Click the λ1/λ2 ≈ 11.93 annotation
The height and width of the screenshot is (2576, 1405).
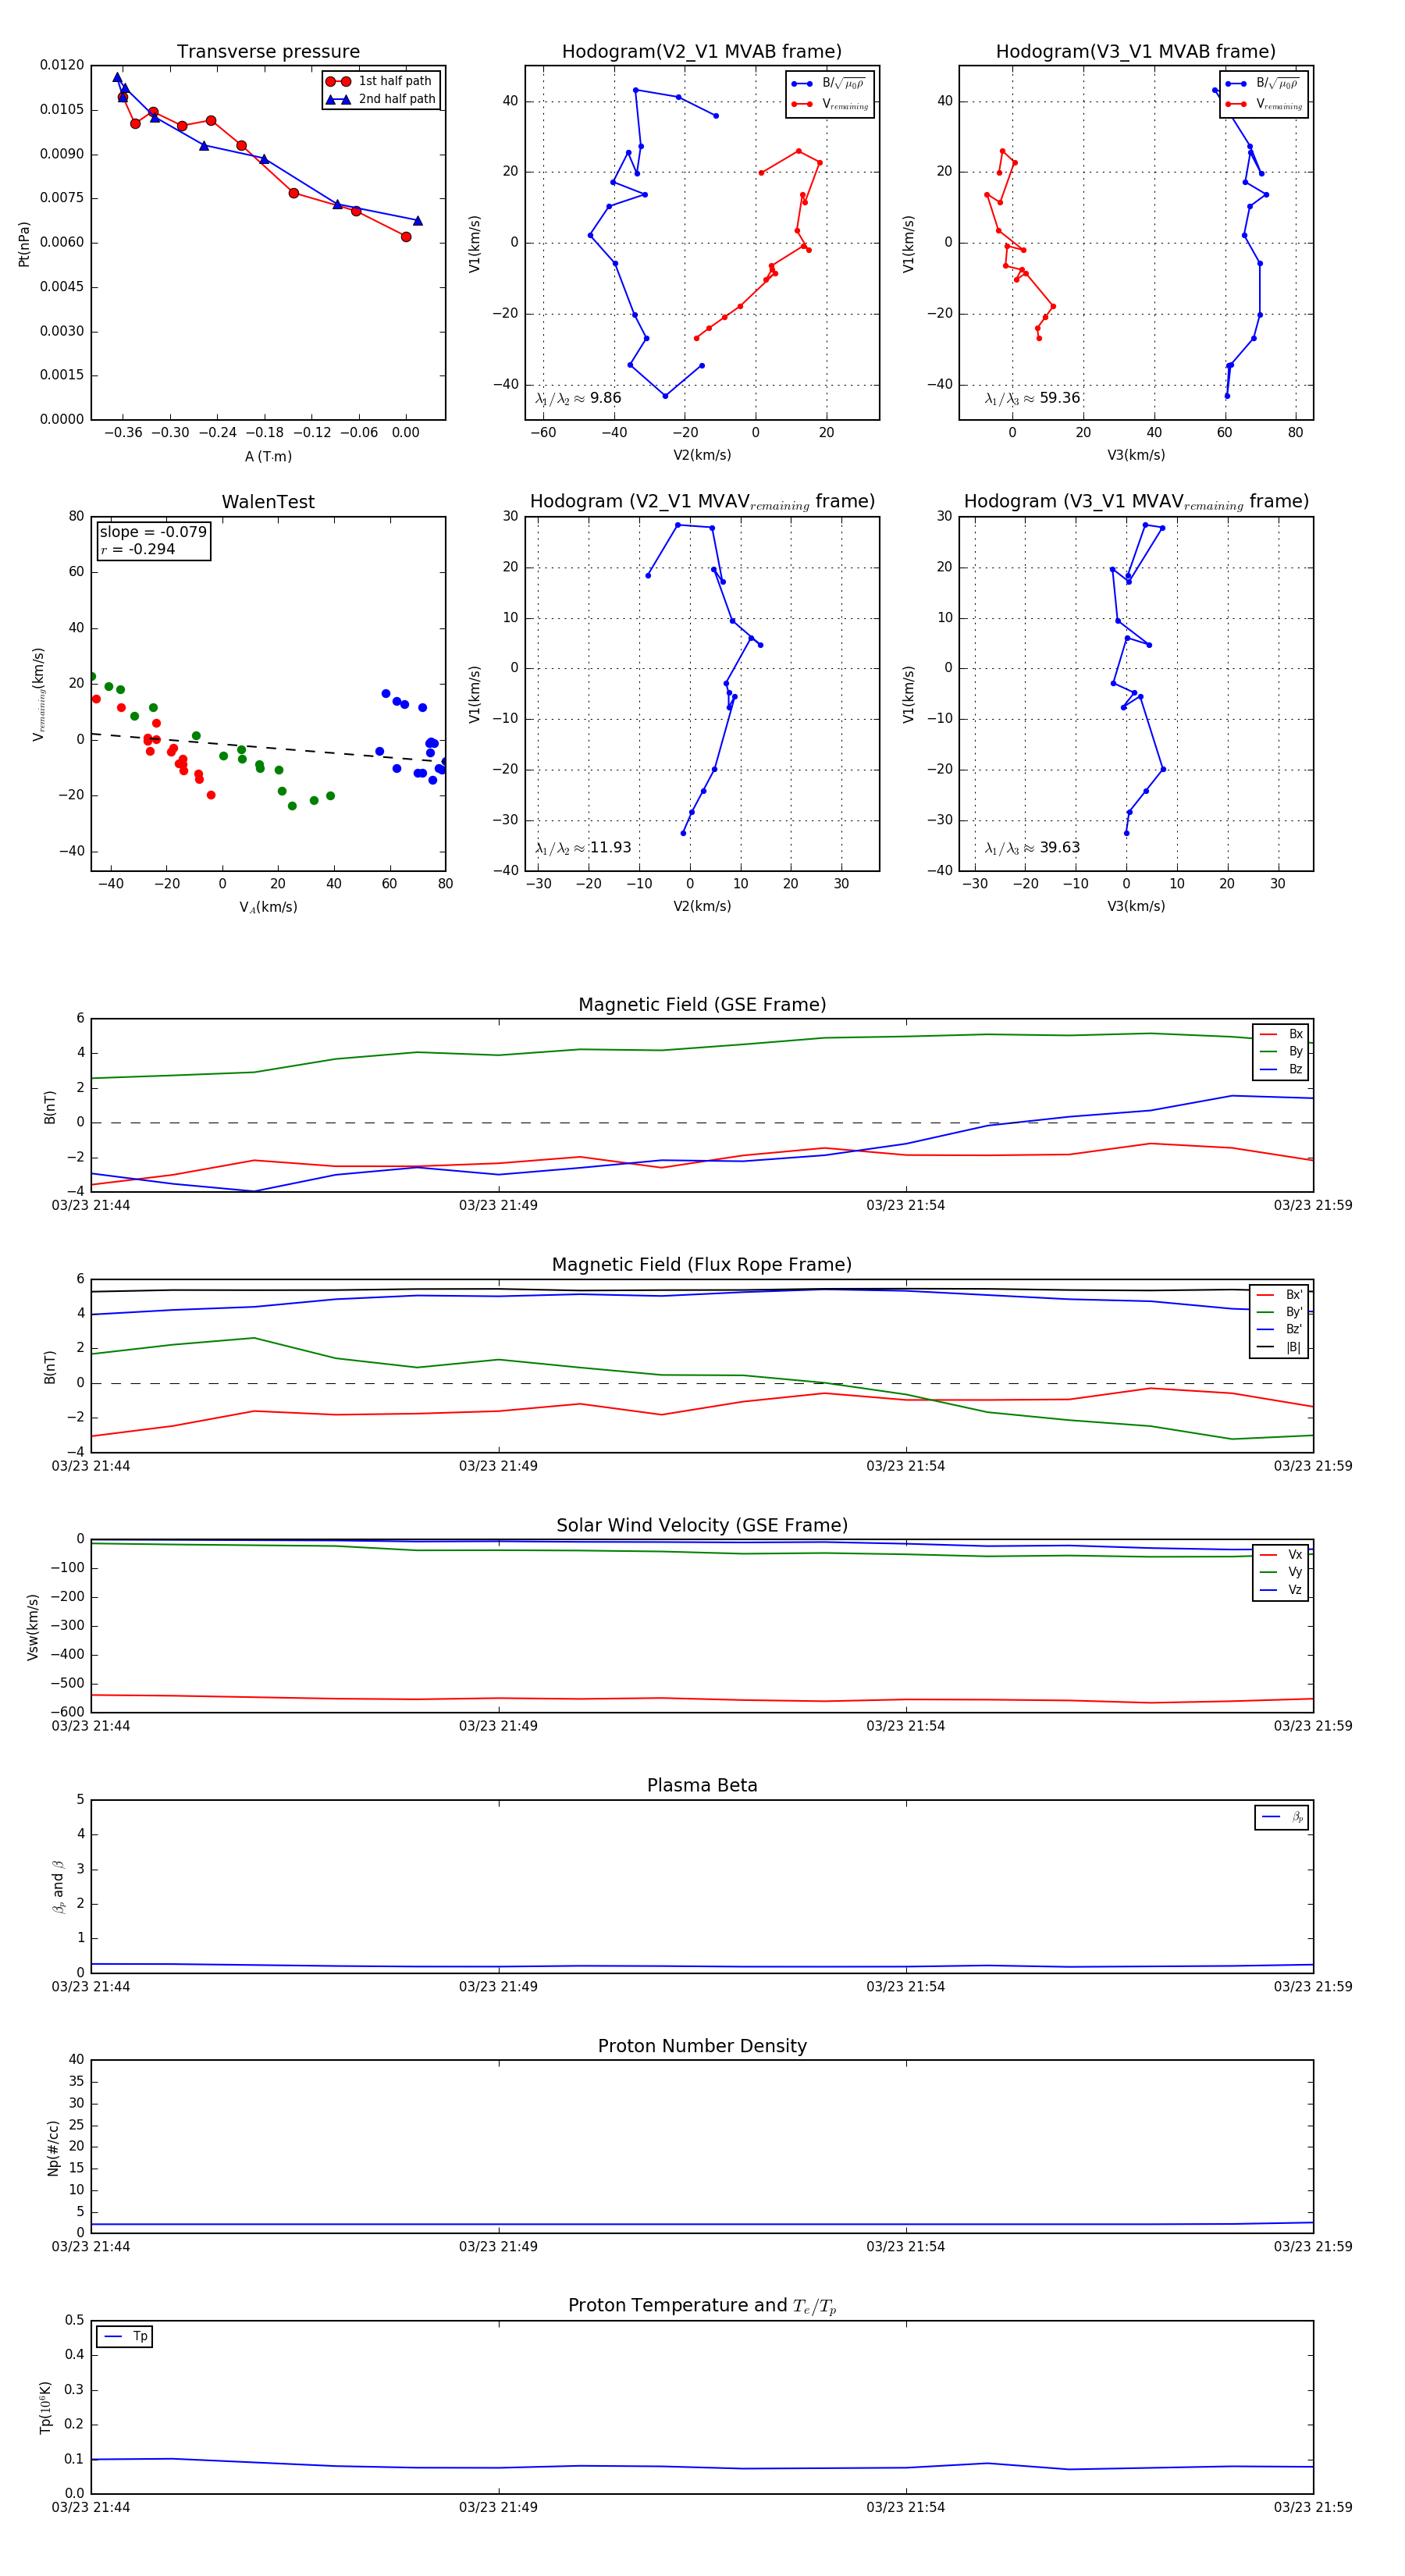[x=583, y=848]
